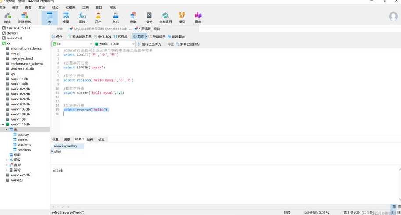Open the 查看 (View) menu

point(28,7)
